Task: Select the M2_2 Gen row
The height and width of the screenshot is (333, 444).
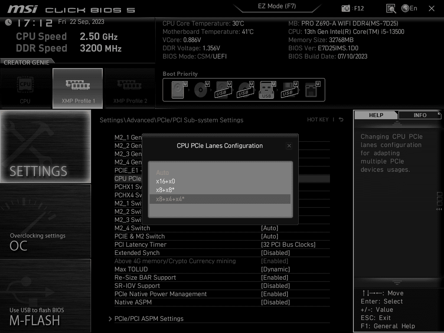Action: point(128,146)
